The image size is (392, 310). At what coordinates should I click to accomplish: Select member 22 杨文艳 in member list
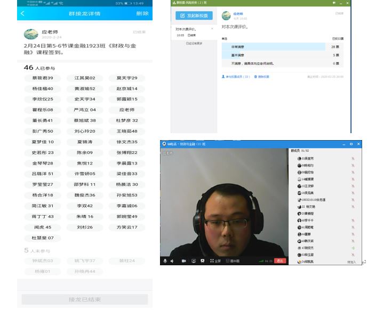click(310, 207)
